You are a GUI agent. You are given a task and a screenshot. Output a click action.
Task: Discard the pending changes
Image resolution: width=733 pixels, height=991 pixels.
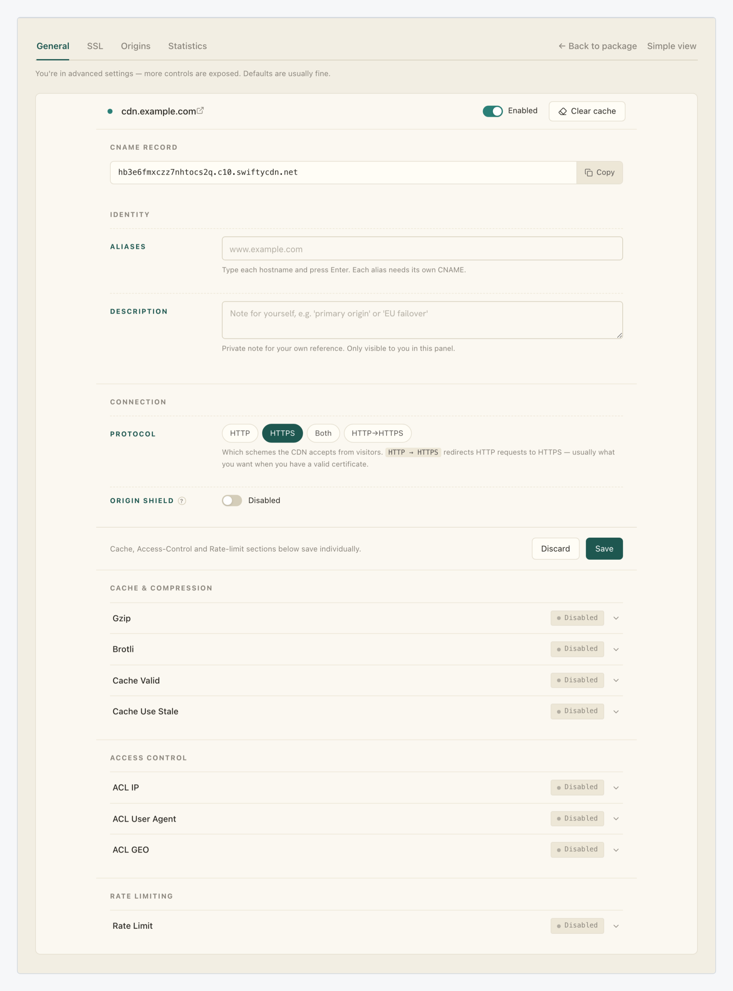pos(555,548)
